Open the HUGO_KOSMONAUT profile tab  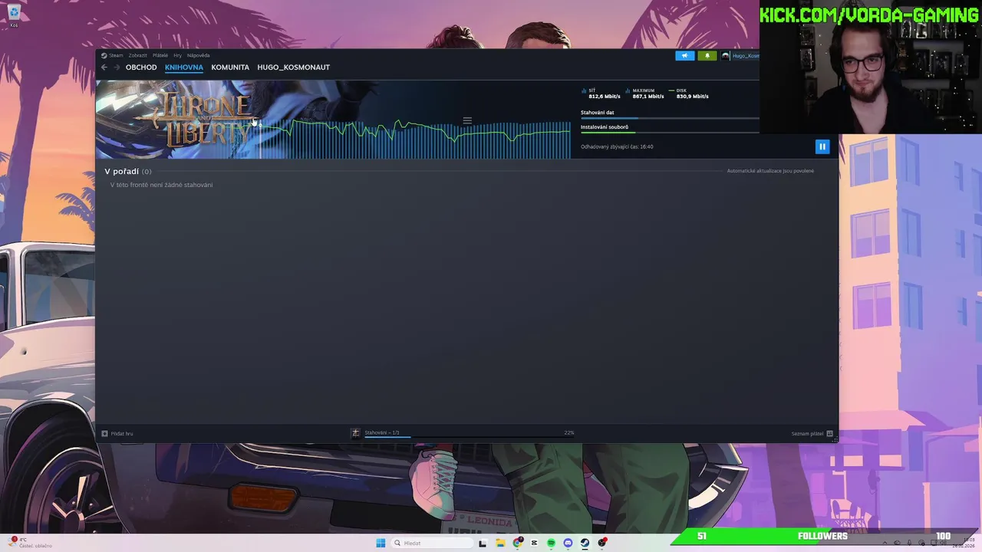click(x=294, y=67)
